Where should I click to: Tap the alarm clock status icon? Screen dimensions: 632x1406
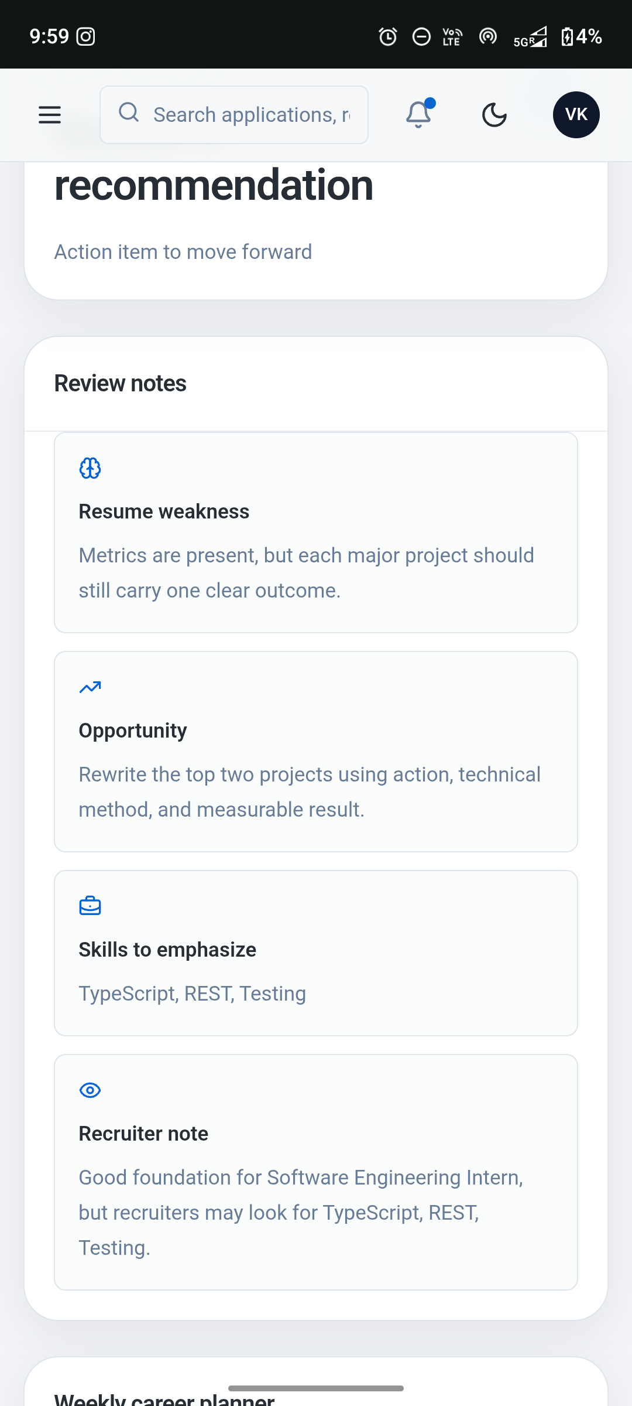click(387, 37)
